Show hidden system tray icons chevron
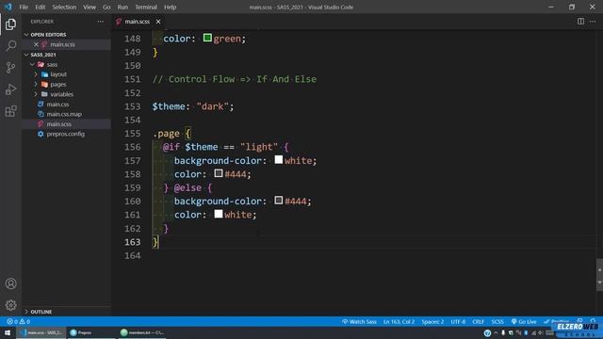Image resolution: width=603 pixels, height=339 pixels. (496, 332)
